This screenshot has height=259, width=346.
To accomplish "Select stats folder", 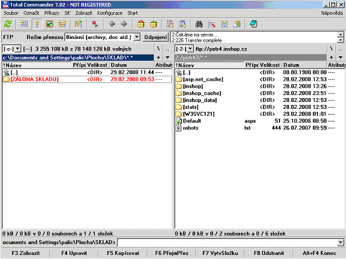I will click(259, 107).
